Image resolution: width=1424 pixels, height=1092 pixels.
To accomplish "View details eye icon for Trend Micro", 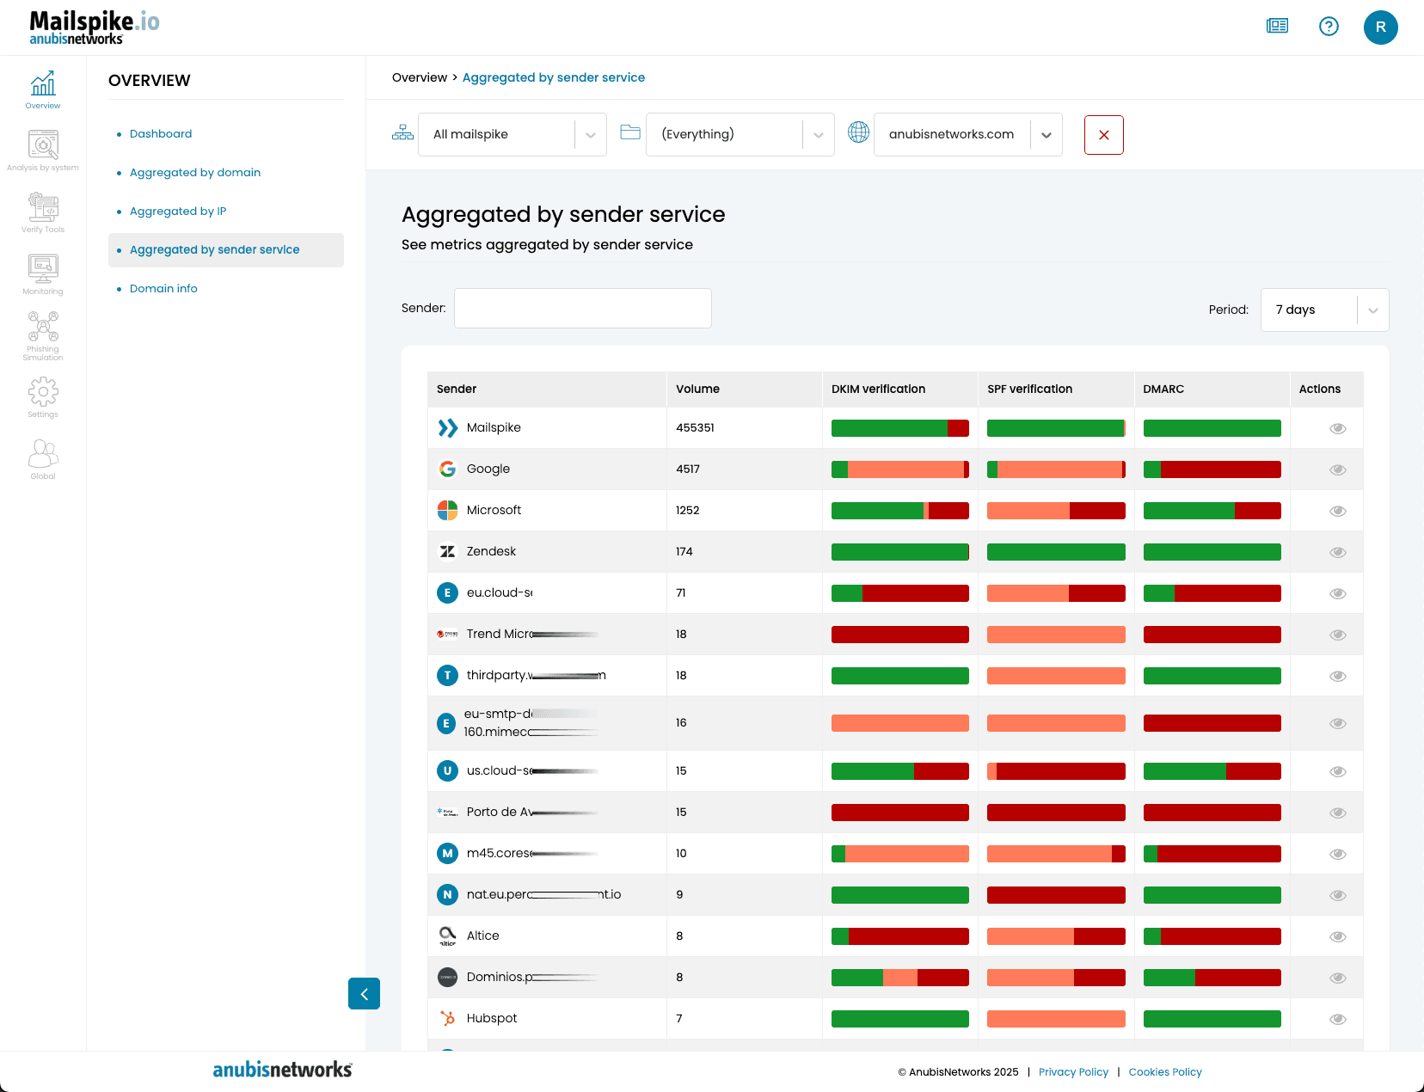I will (x=1338, y=635).
